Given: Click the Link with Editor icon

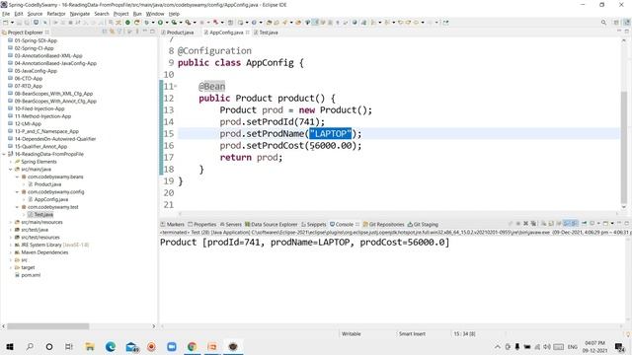Looking at the screenshot, I should [112, 32].
